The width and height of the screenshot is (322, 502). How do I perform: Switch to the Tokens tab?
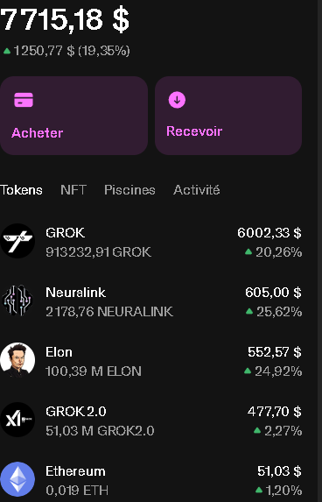21,190
